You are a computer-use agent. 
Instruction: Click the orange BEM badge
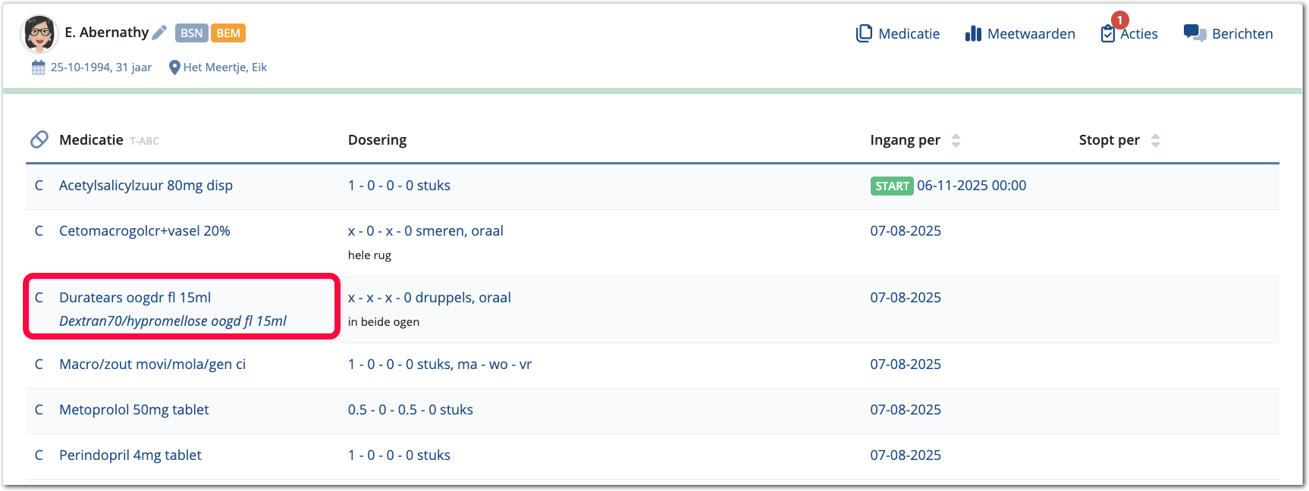point(228,33)
